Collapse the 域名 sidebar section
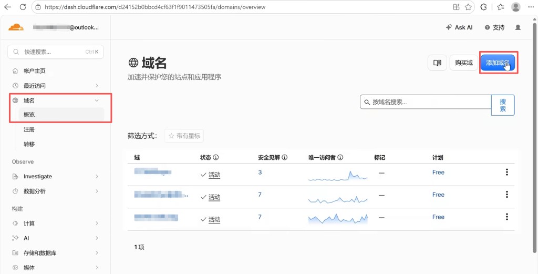The width and height of the screenshot is (538, 274). coord(56,100)
